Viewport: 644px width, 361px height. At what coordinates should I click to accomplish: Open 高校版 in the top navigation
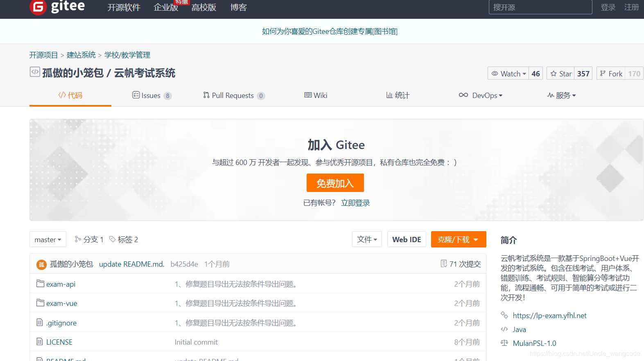tap(204, 7)
